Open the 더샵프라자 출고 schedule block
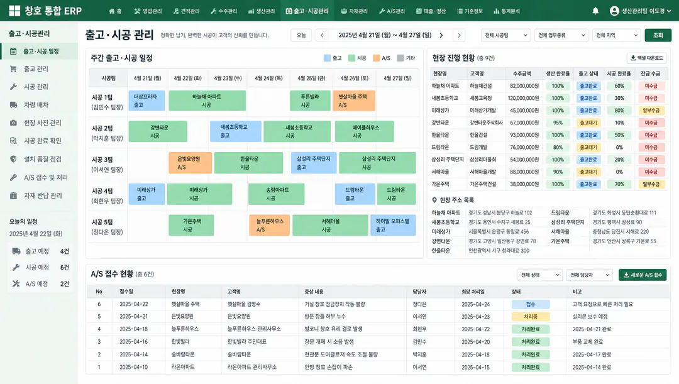 click(x=146, y=101)
